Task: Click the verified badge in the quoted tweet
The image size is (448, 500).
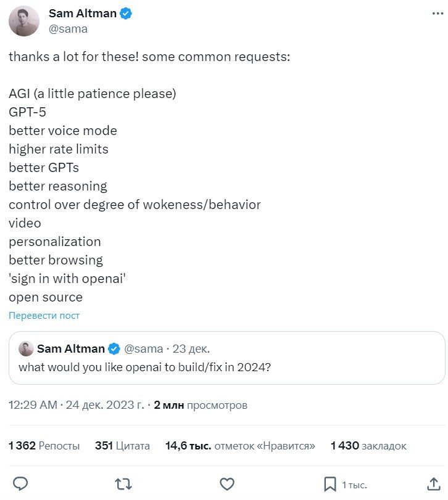Action: tap(114, 348)
